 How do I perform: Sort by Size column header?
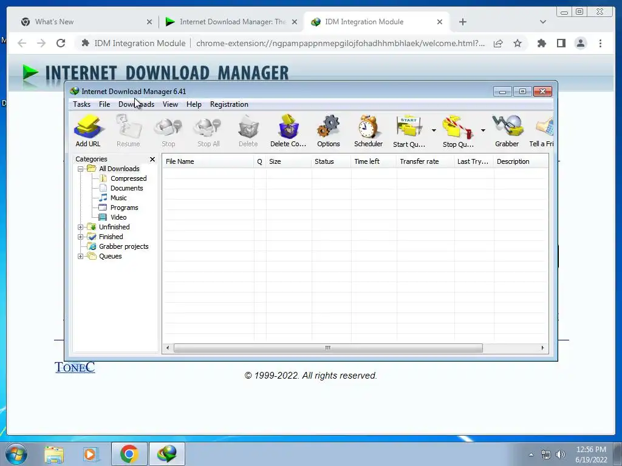tap(289, 161)
